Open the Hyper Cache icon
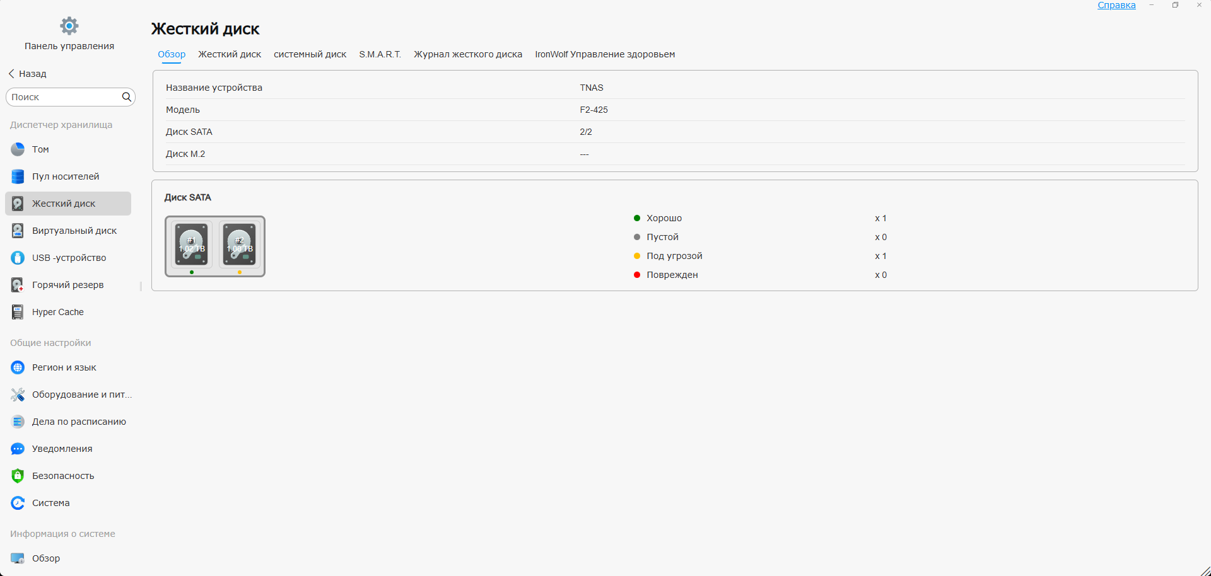This screenshot has height=576, width=1211. (18, 312)
